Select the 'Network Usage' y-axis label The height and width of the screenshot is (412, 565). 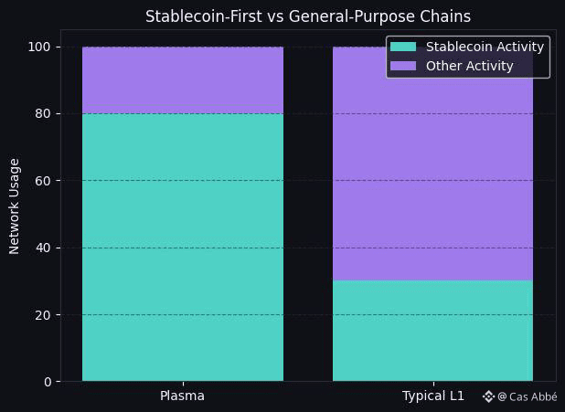pyautogui.click(x=15, y=206)
